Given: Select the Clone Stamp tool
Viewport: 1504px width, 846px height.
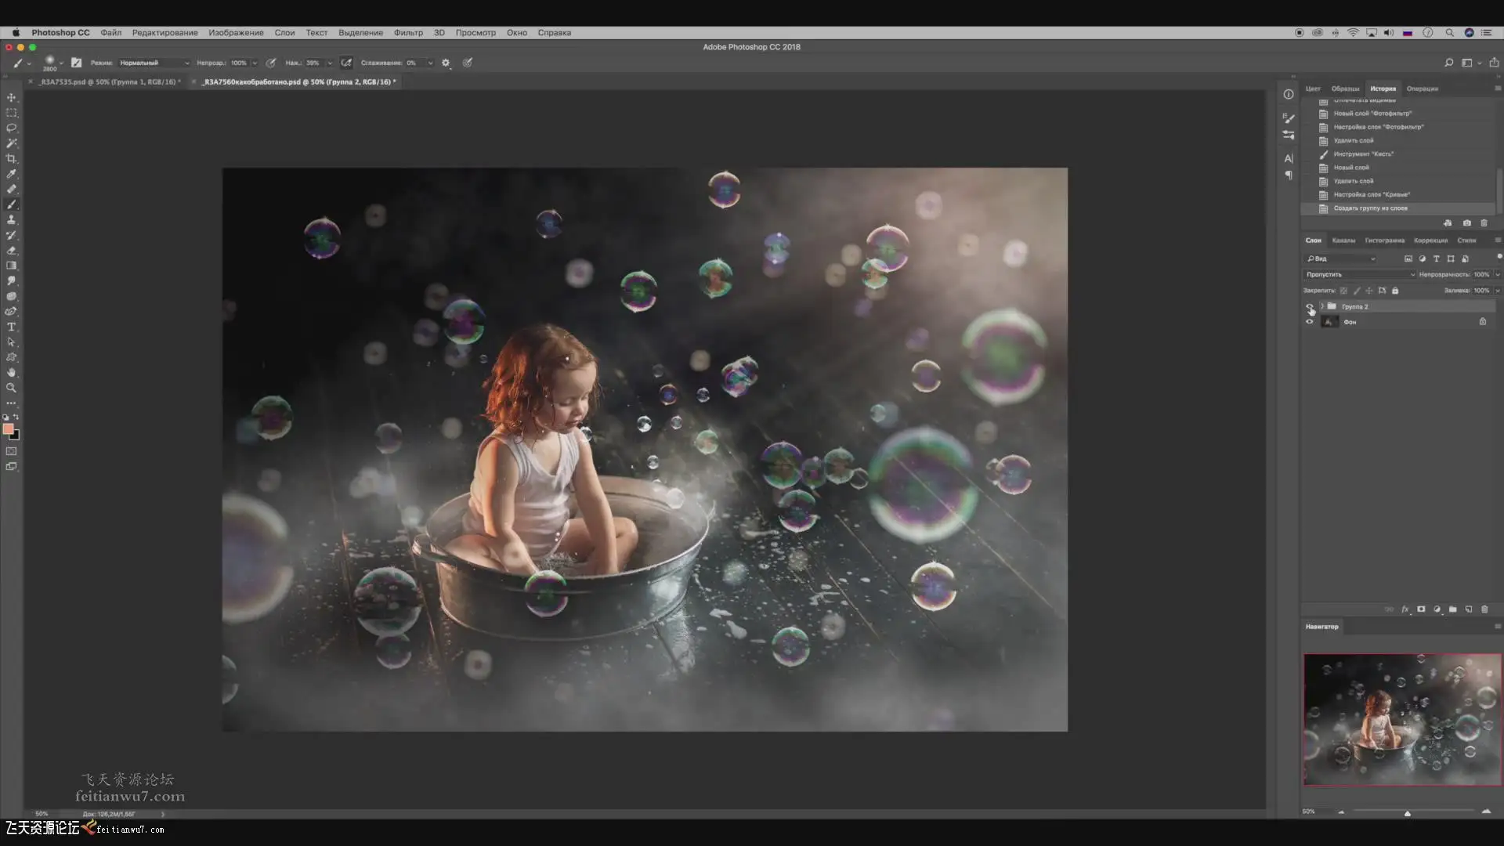Looking at the screenshot, I should [x=11, y=220].
